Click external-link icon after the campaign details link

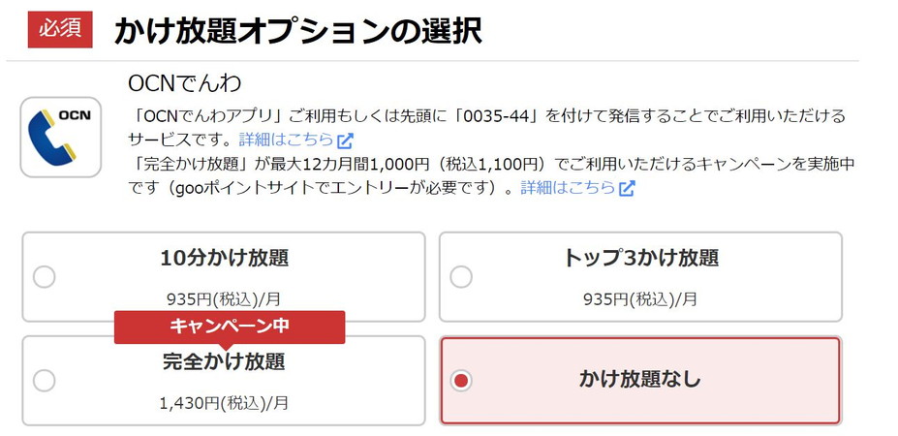(627, 188)
